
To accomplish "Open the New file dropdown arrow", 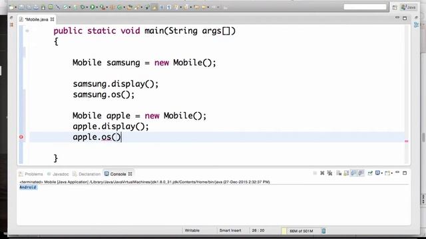I will pyautogui.click(x=16, y=7).
